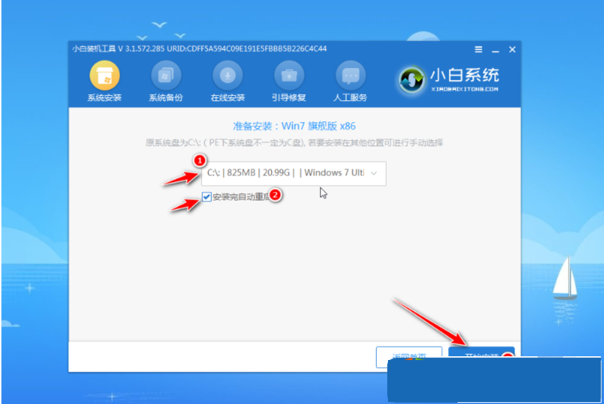Select the 系统安装 system install icon
604x404 pixels.
tap(104, 76)
